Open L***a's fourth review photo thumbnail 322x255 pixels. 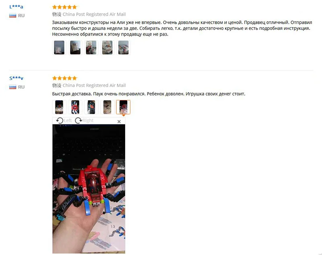[107, 48]
